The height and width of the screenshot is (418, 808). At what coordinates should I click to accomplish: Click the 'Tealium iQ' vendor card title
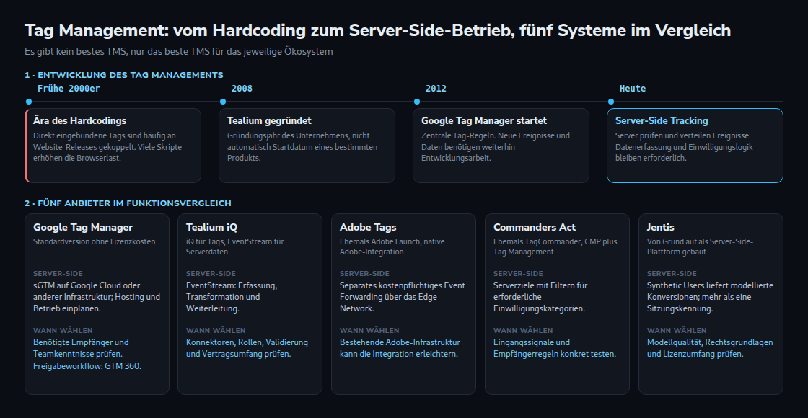click(212, 228)
